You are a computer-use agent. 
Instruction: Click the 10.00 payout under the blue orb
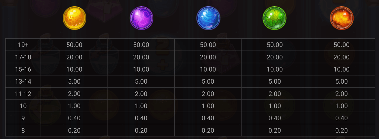(x=208, y=69)
